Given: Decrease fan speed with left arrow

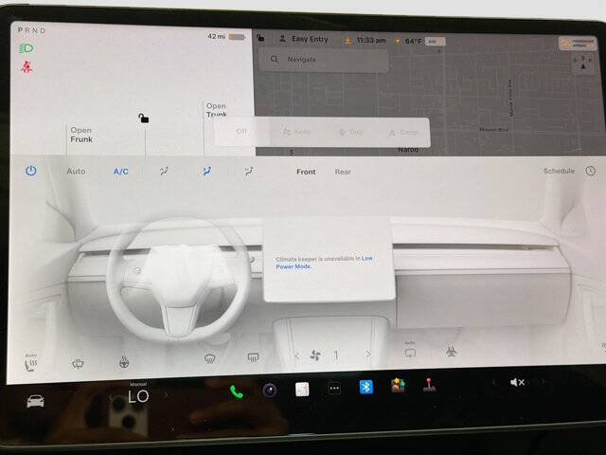Looking at the screenshot, I should 297,355.
